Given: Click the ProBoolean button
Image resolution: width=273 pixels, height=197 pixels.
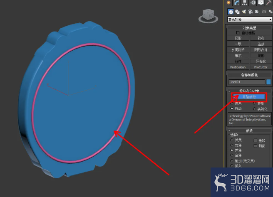Looking at the screenshot, I should click(x=238, y=67).
